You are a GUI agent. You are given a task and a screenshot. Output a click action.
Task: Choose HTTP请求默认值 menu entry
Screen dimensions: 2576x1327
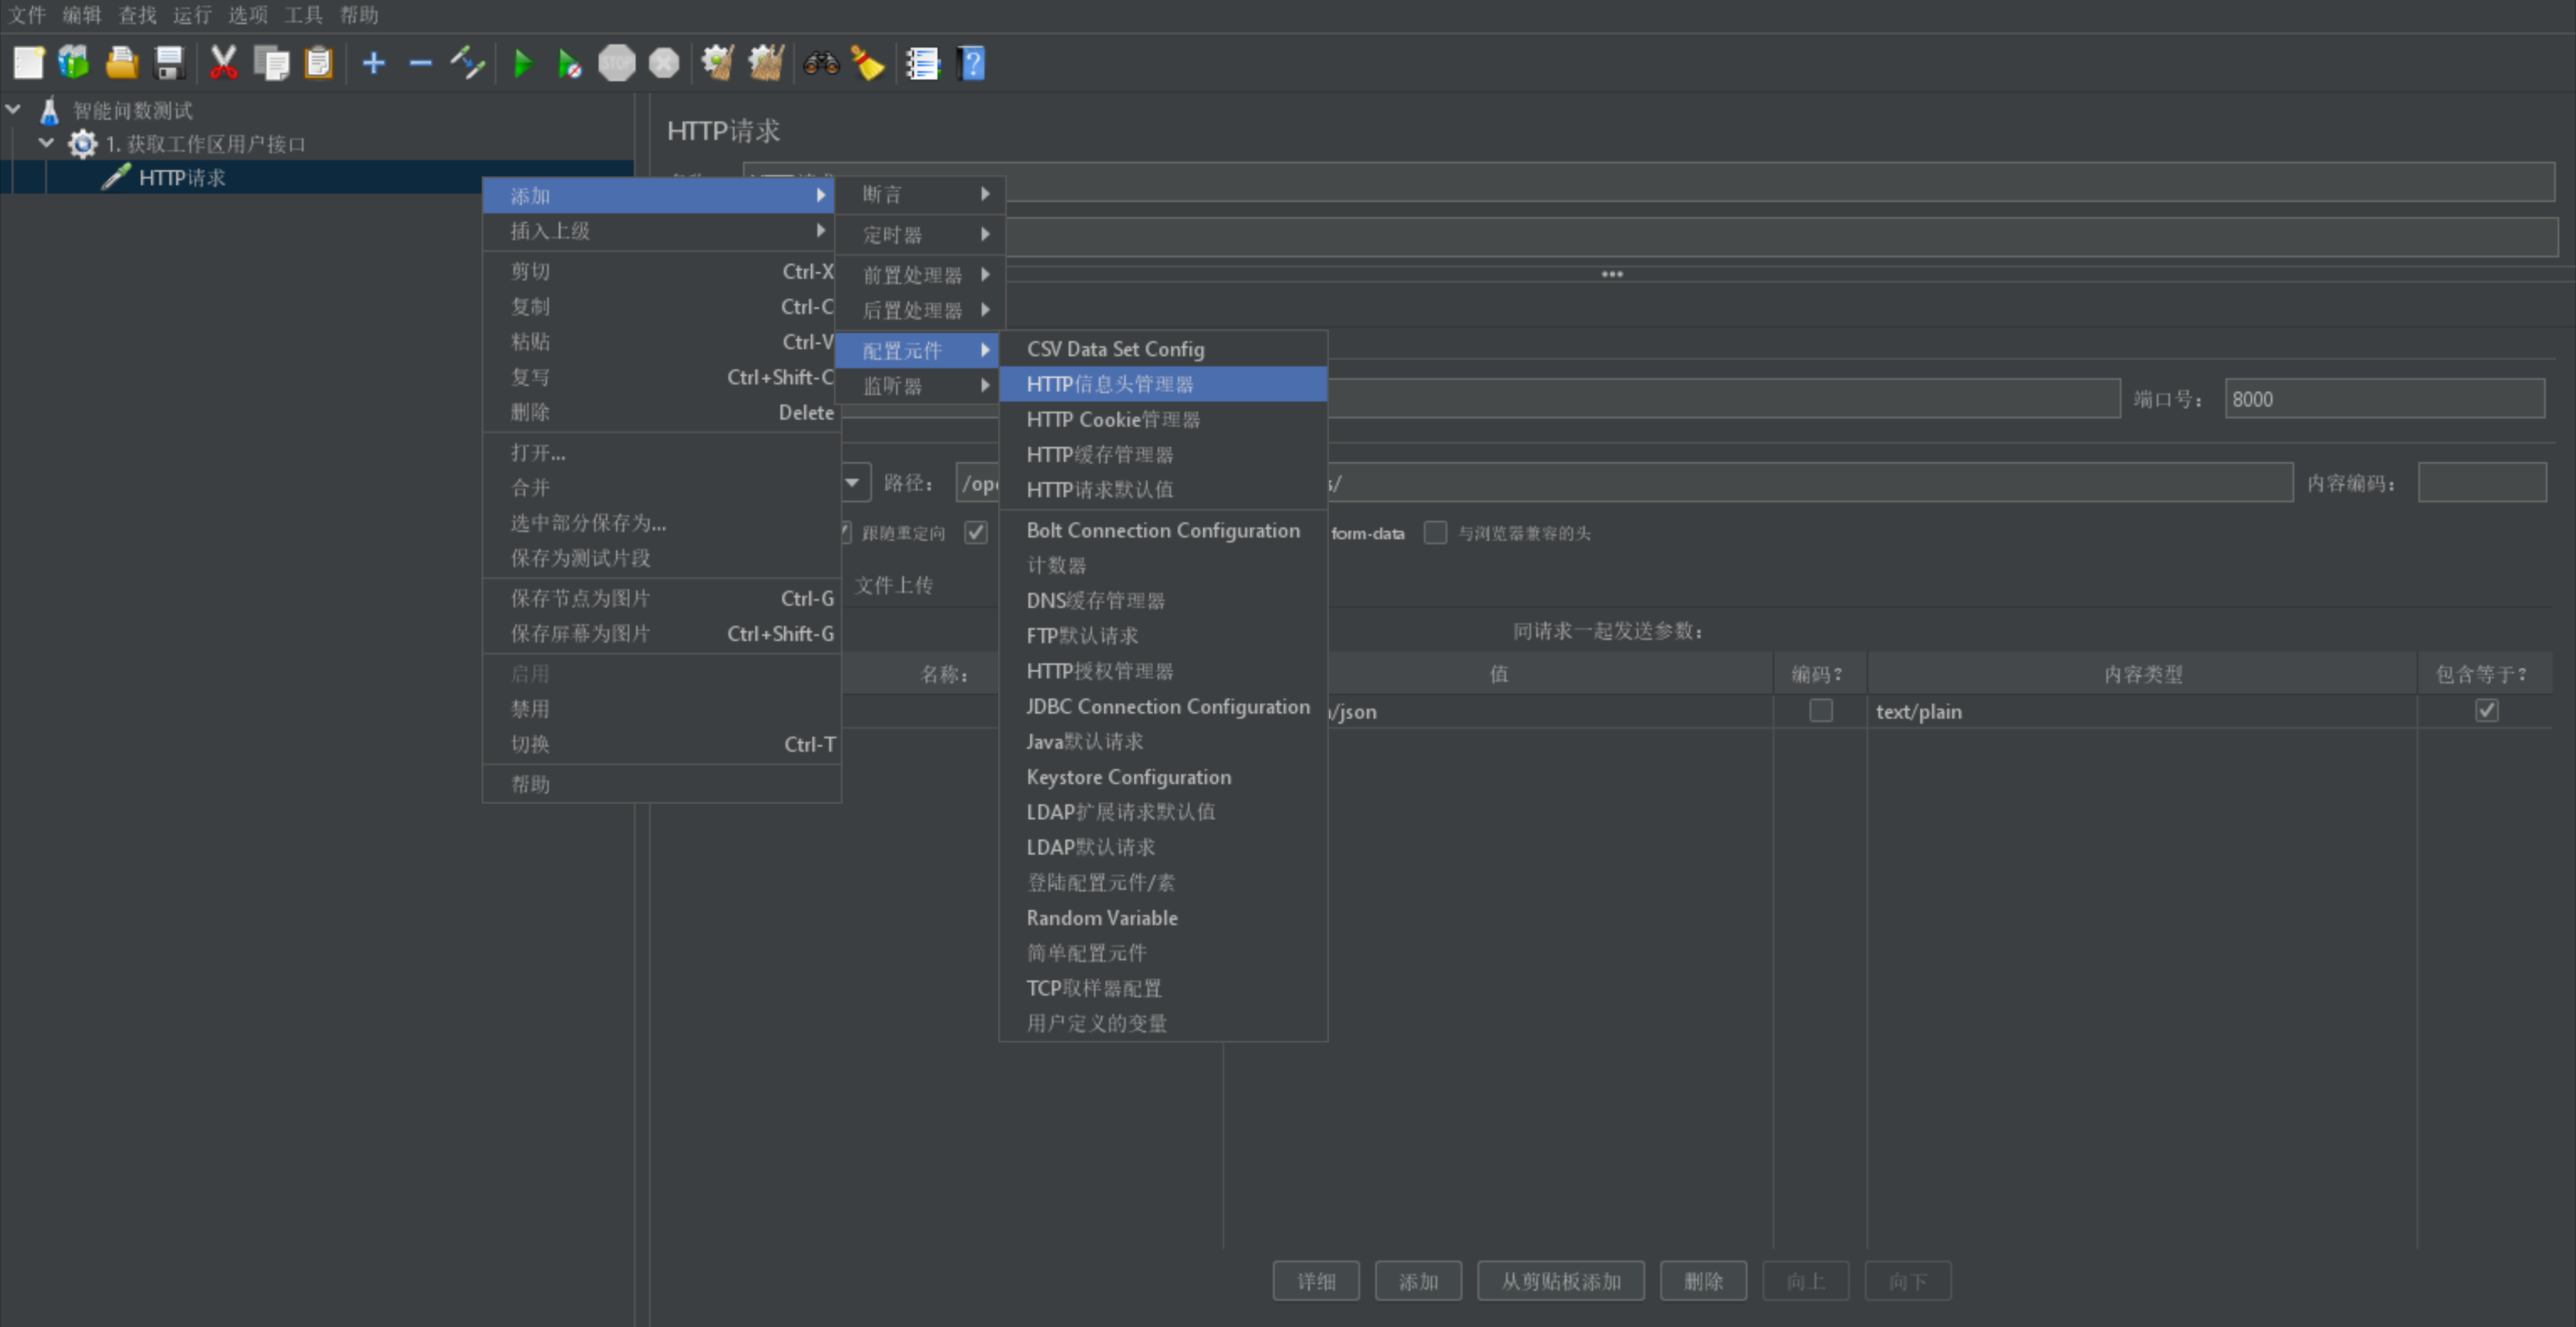(x=1163, y=489)
